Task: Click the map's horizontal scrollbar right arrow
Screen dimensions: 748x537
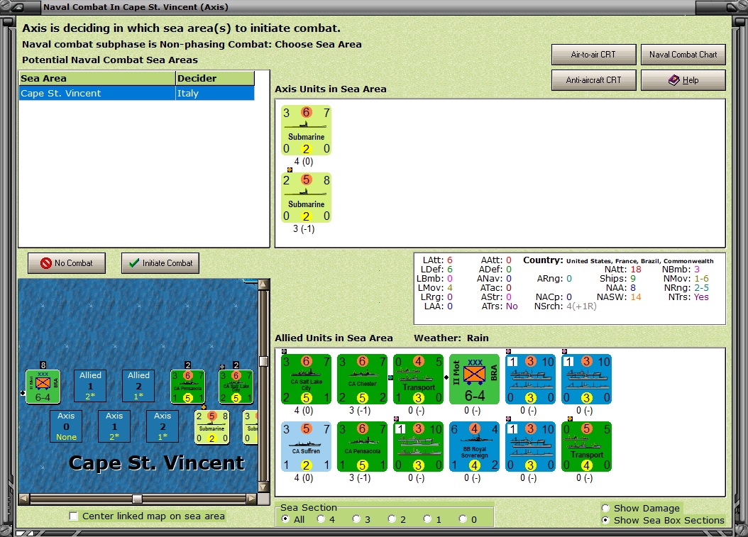Action: pyautogui.click(x=251, y=499)
